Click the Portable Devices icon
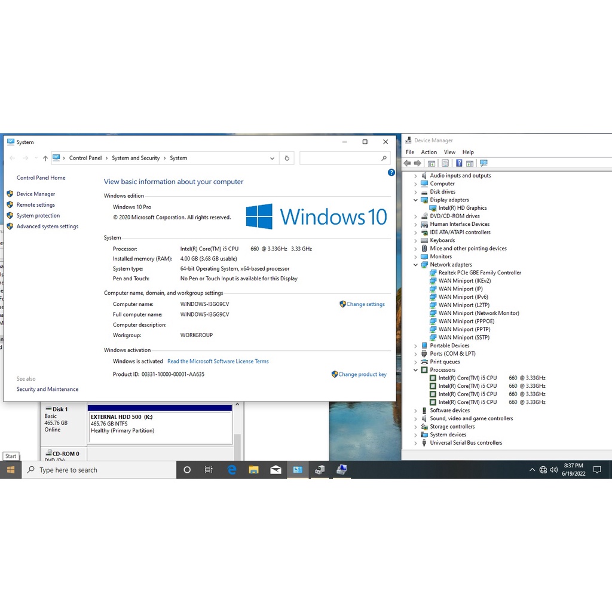This screenshot has width=612, height=612. coord(424,346)
